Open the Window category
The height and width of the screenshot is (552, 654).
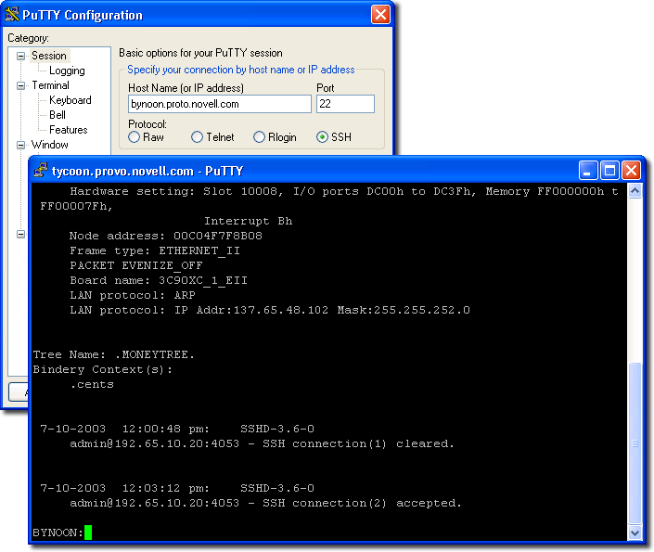[50, 145]
